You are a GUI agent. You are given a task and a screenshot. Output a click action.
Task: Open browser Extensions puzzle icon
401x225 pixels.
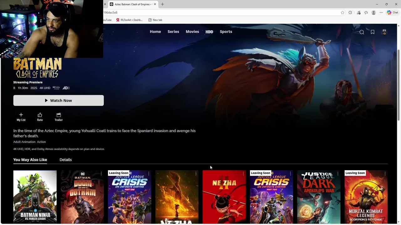(x=350, y=12)
